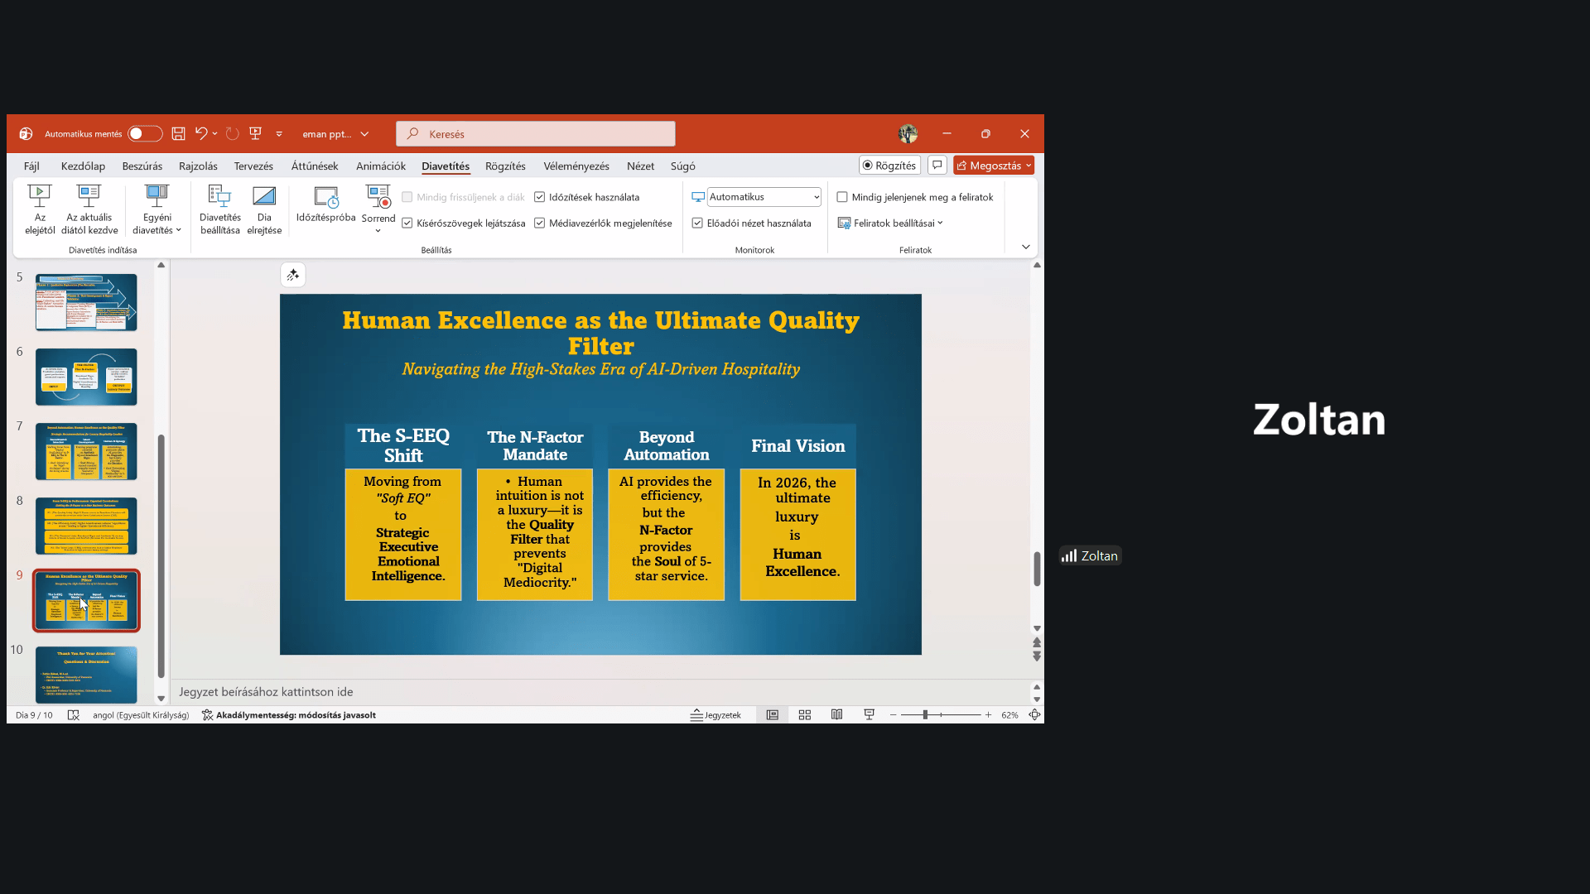Viewport: 1590px width, 894px height.
Task: Uncheck Előadói nézet használata
Action: click(x=697, y=223)
